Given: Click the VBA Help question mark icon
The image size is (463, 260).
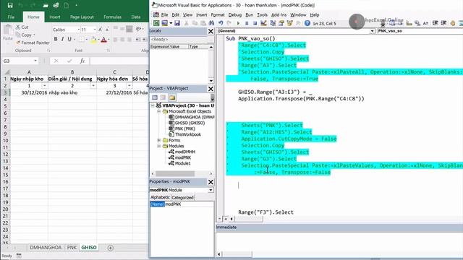Looking at the screenshot, I should (x=307, y=23).
